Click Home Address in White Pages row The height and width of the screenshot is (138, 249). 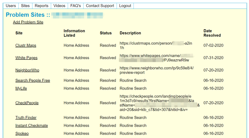76,58
